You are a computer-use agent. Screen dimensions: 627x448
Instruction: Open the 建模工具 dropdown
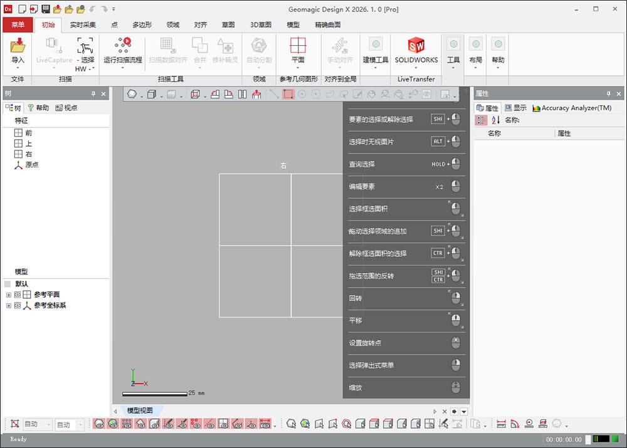376,53
